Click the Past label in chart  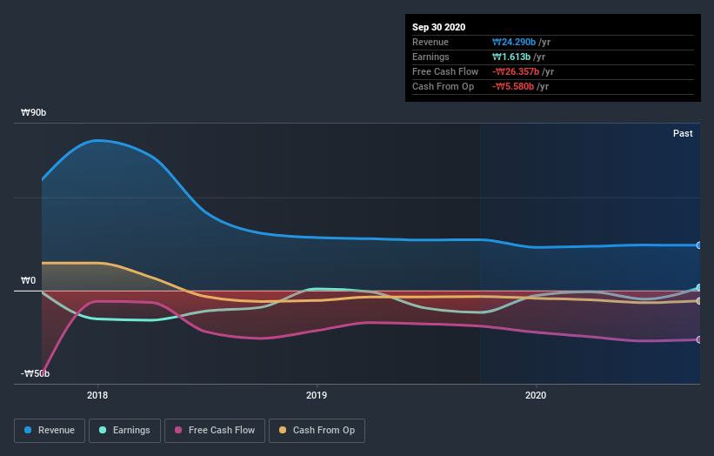683,133
